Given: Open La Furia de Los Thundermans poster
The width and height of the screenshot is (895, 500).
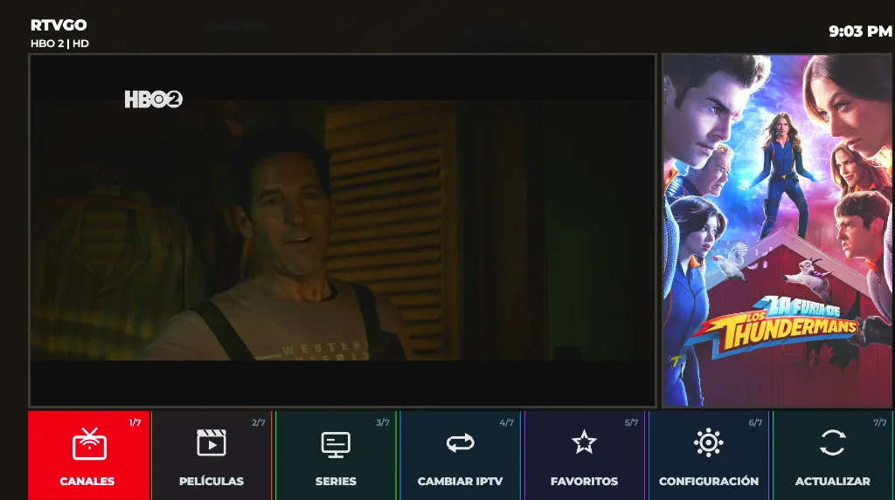Looking at the screenshot, I should (777, 230).
